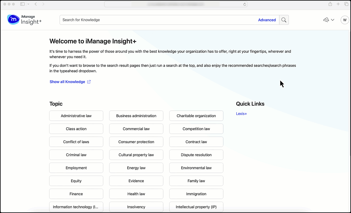Click the Safari share icon
The image size is (351, 213).
(x=330, y=4)
